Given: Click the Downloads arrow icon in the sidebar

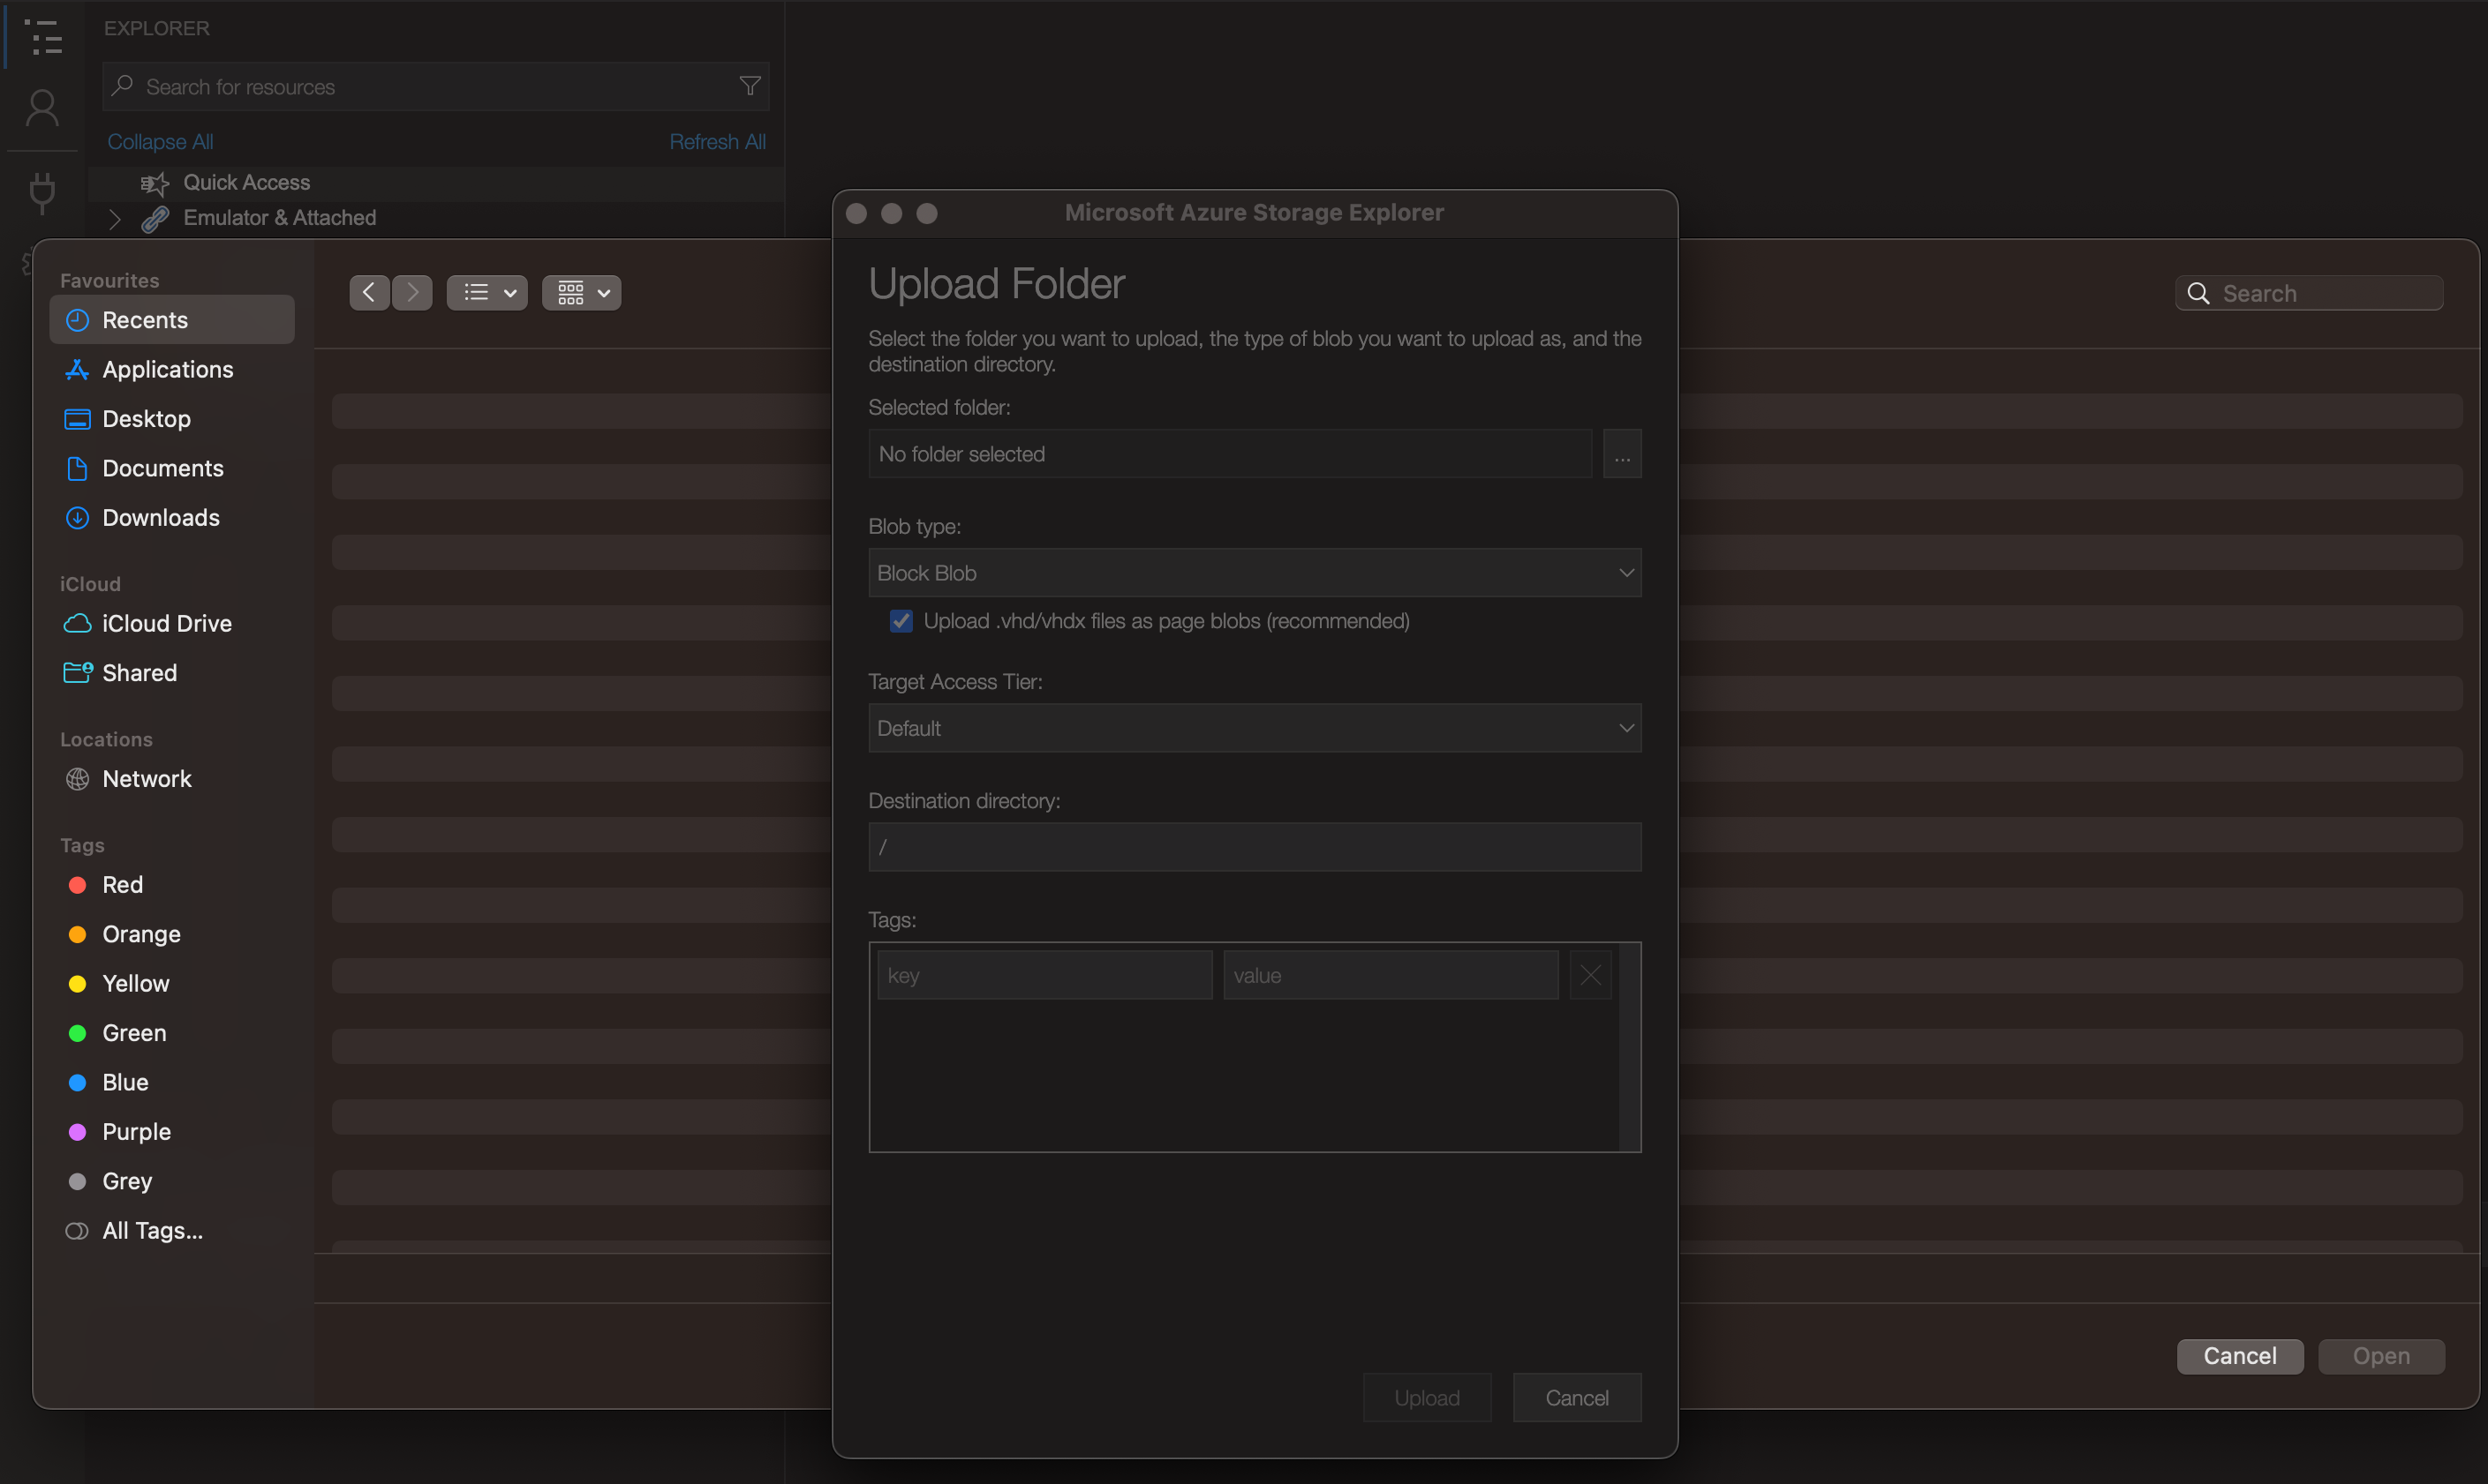Looking at the screenshot, I should tap(77, 518).
